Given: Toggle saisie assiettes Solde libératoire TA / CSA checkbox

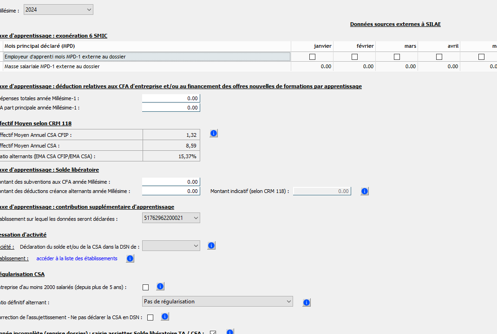Looking at the screenshot, I should coord(213,333).
